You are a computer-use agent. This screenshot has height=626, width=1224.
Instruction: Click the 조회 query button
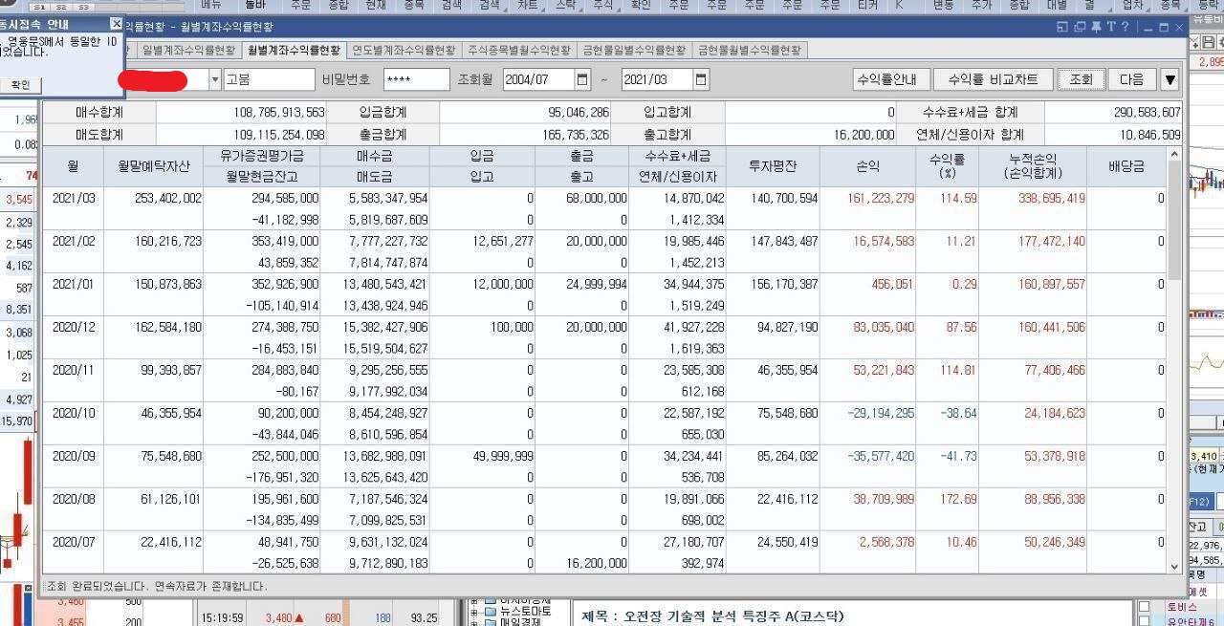pos(1080,79)
